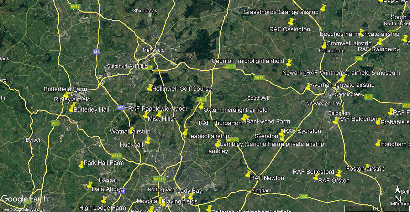The image size is (410, 212).
Task: Click the Caunton microlight airfield pushpin
Action: coord(289,62)
